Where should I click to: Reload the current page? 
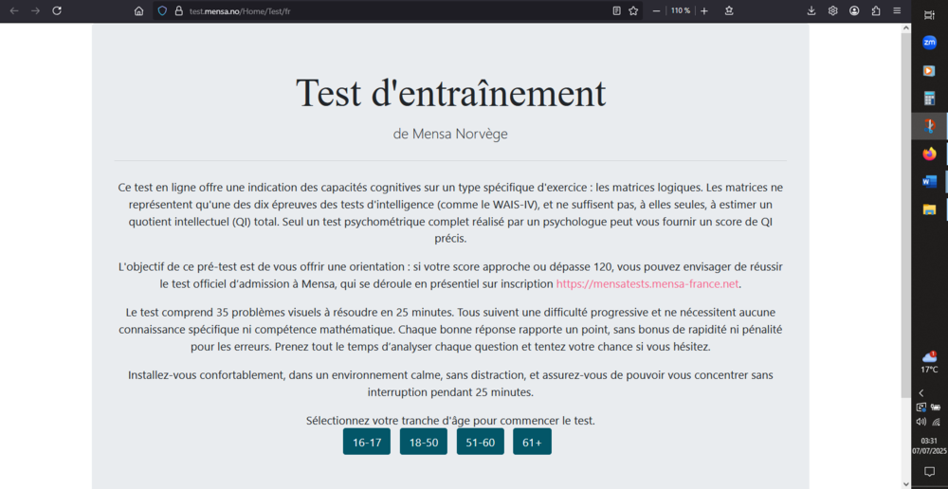pos(57,10)
